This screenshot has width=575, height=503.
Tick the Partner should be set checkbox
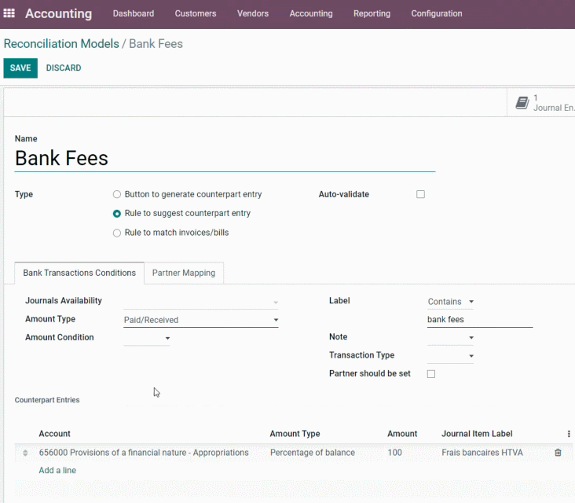pos(431,374)
